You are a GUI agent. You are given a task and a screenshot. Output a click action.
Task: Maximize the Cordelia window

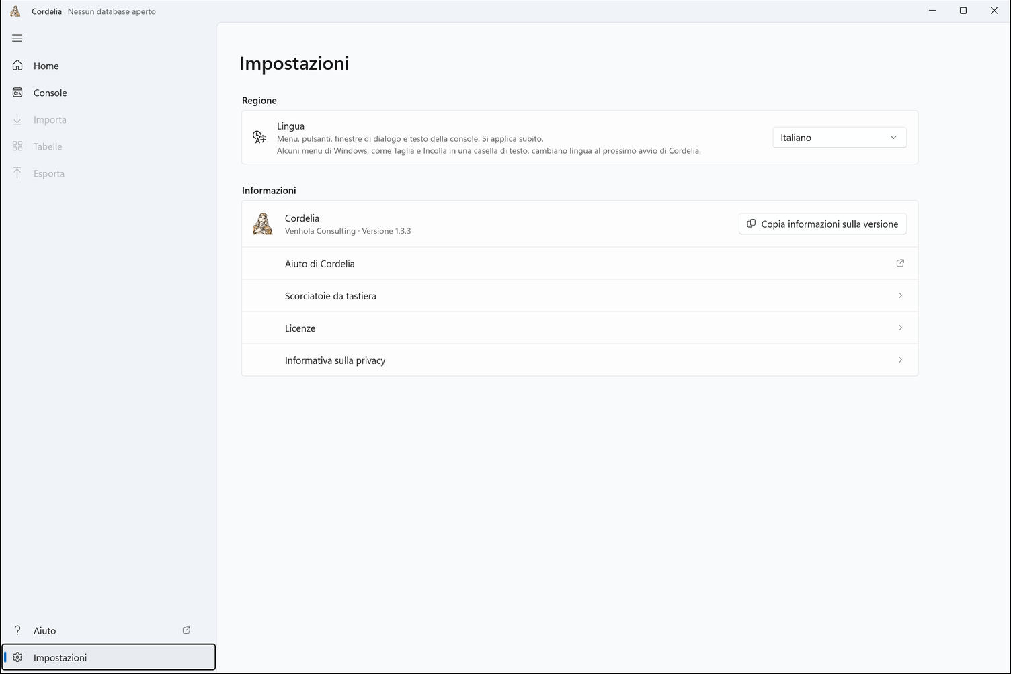click(963, 11)
